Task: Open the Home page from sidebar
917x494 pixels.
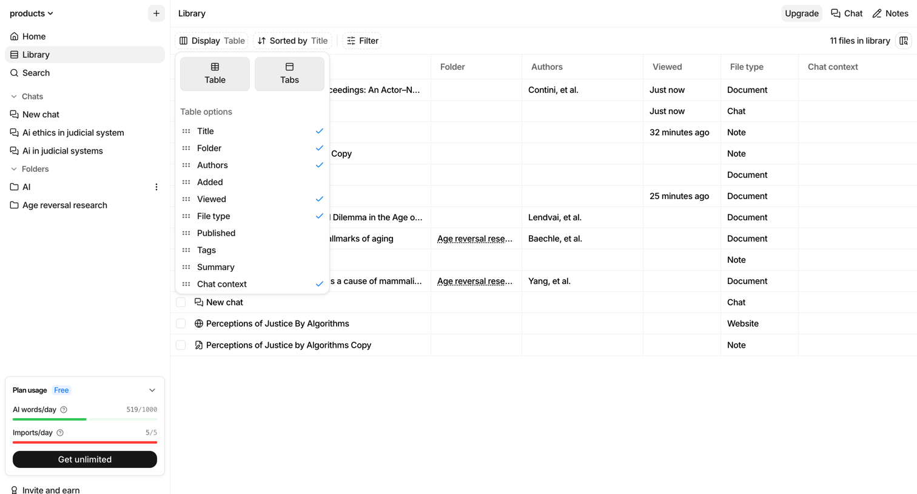Action: coord(85,36)
